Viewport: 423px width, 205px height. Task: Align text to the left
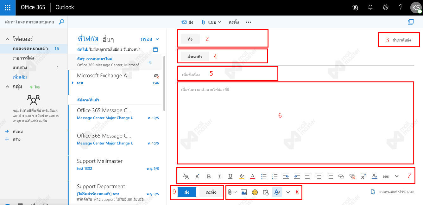pyautogui.click(x=308, y=176)
